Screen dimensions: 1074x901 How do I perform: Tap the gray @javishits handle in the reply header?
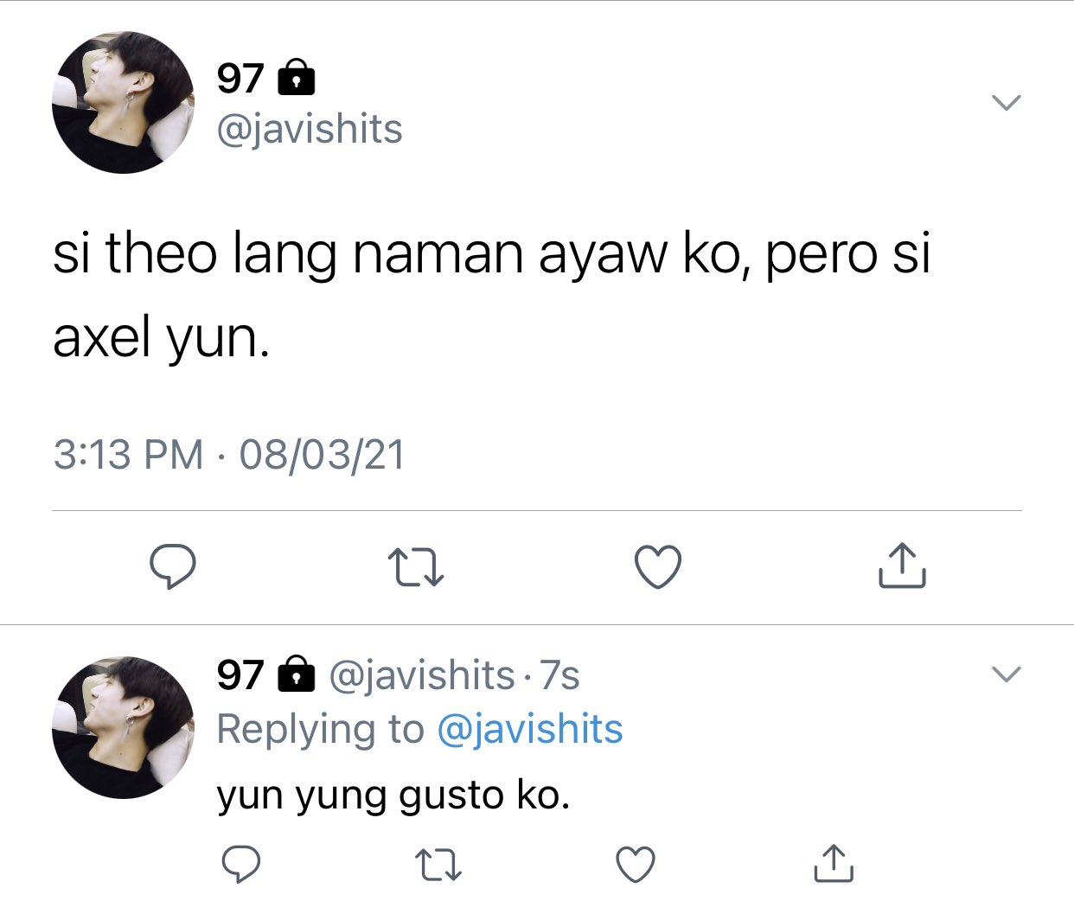[x=422, y=675]
